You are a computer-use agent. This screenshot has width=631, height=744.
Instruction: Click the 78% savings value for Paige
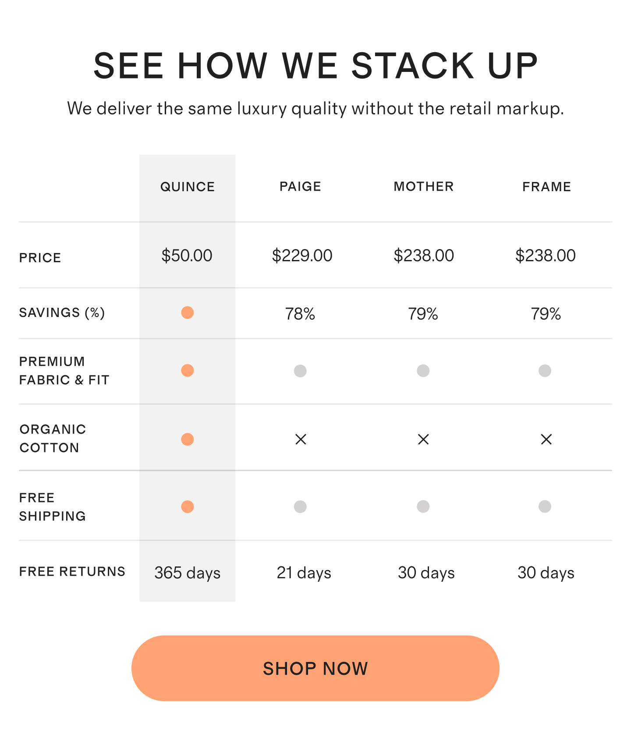pos(300,314)
